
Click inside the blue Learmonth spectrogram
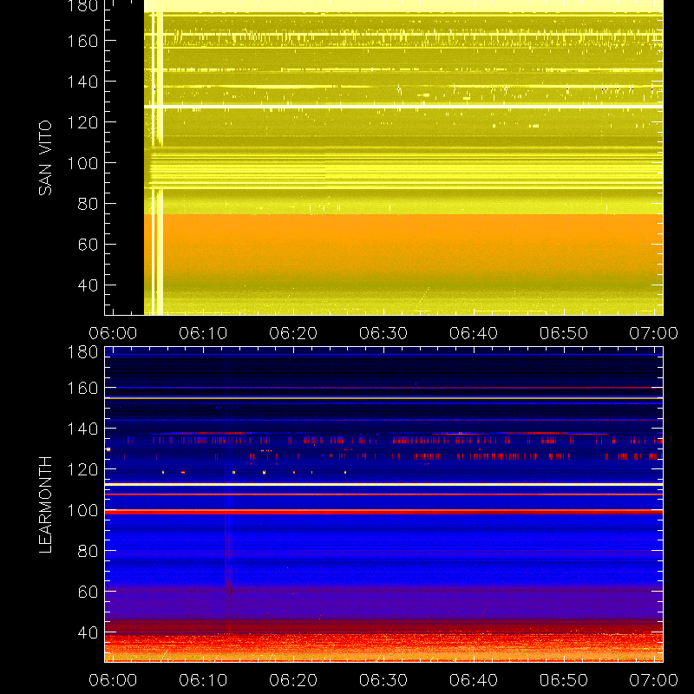pyautogui.click(x=383, y=505)
